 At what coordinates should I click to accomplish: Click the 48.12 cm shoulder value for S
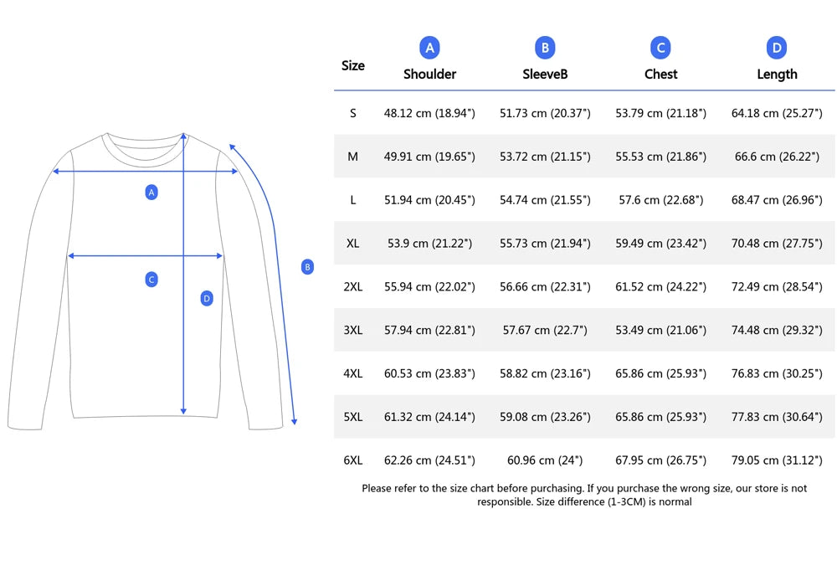coord(429,113)
